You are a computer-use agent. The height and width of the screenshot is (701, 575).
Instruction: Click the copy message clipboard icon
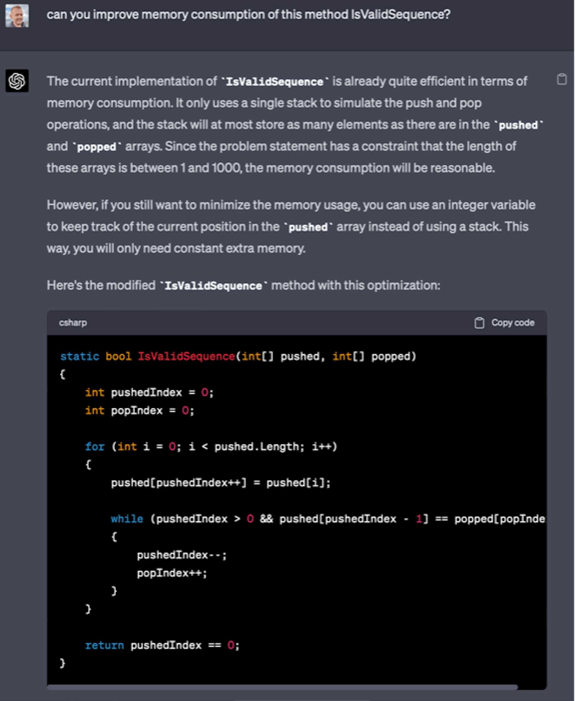[562, 79]
